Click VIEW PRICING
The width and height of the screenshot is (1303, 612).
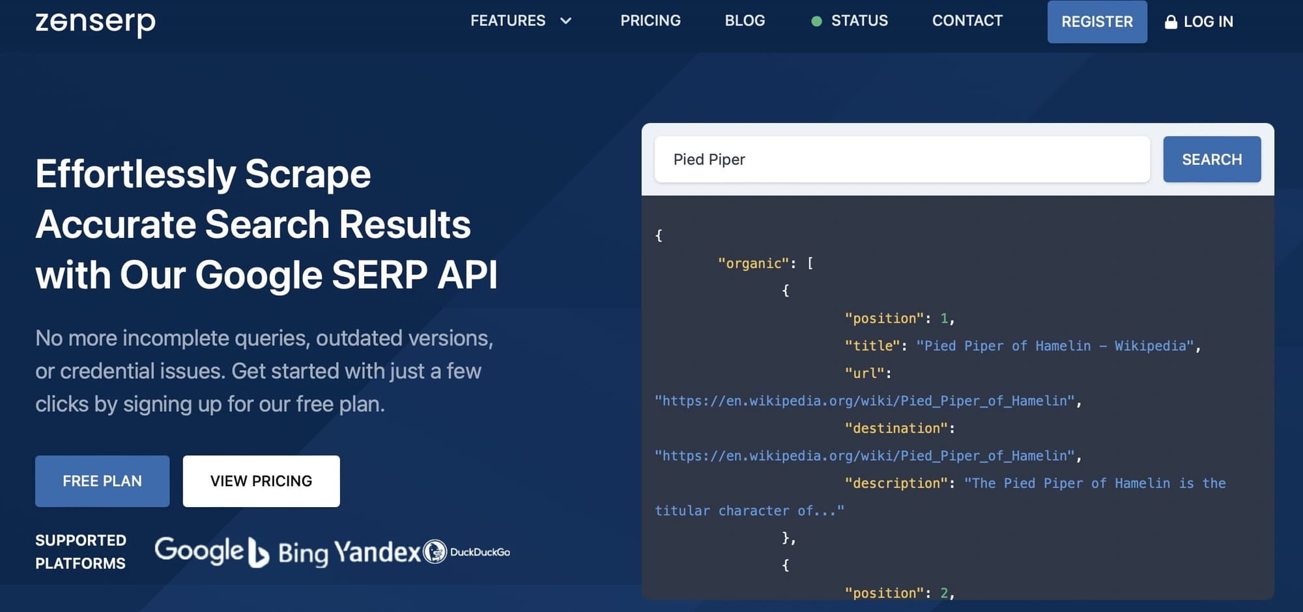(261, 481)
